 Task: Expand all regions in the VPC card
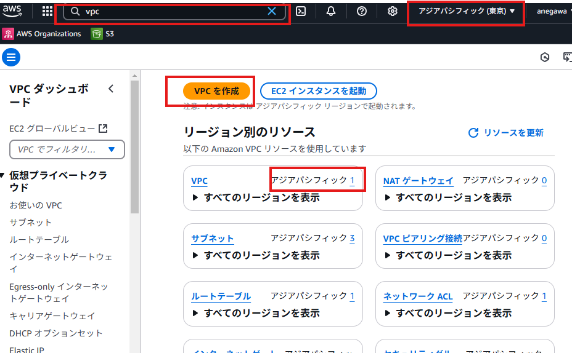pos(256,197)
